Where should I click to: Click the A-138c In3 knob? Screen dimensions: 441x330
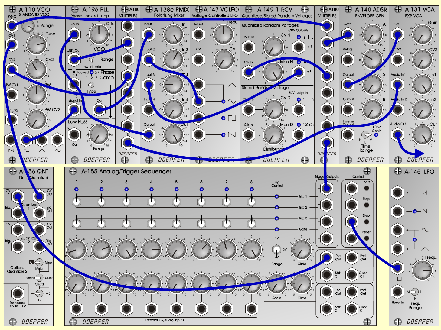click(173, 84)
